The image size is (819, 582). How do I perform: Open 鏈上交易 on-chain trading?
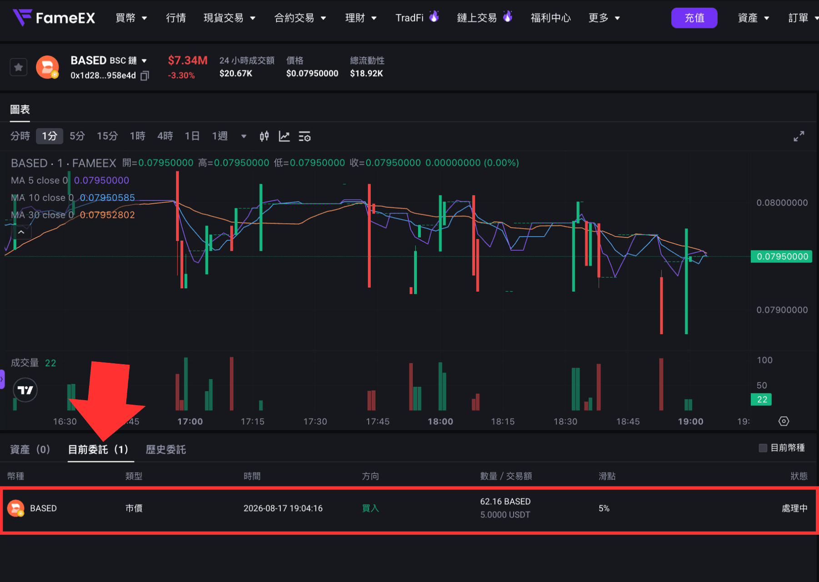477,18
